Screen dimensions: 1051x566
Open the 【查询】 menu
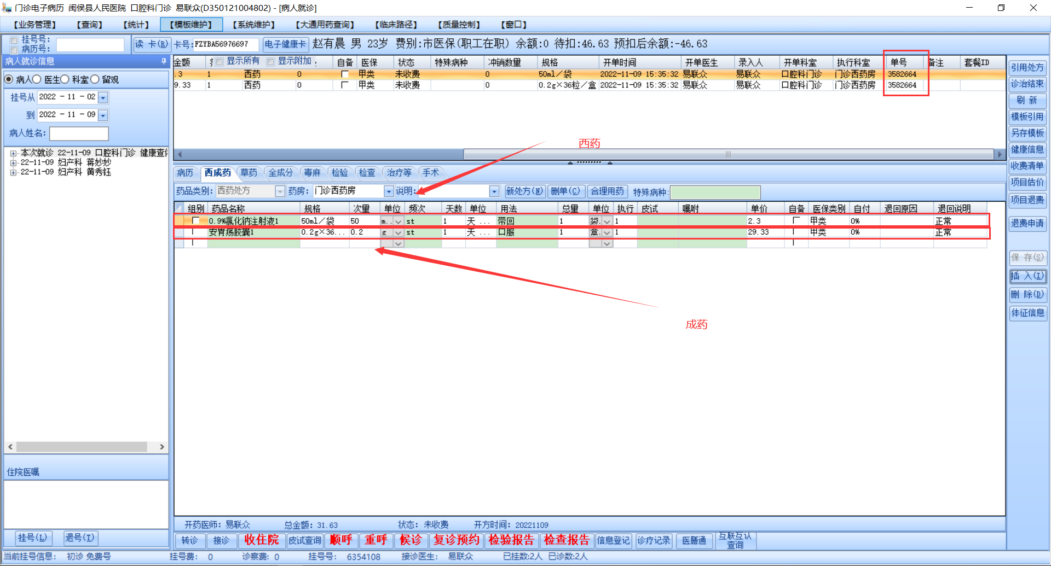(x=90, y=25)
